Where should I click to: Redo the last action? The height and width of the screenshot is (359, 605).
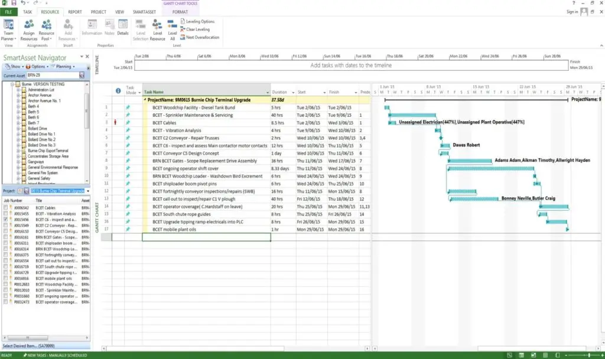tap(35, 3)
